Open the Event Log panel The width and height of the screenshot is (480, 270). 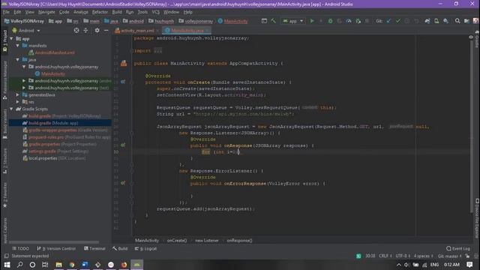tap(458, 248)
